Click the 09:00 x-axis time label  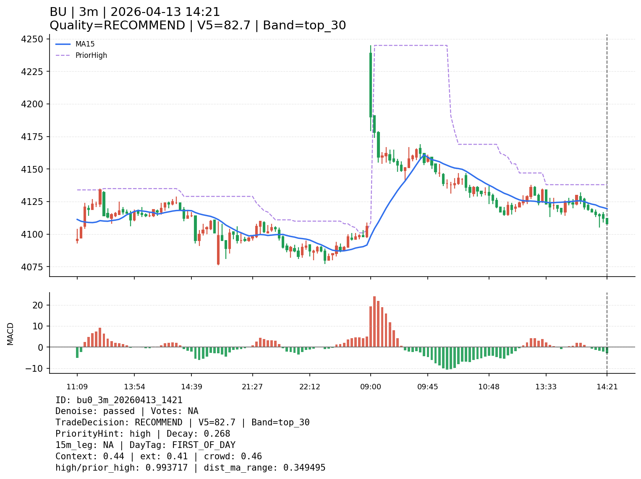tap(371, 386)
